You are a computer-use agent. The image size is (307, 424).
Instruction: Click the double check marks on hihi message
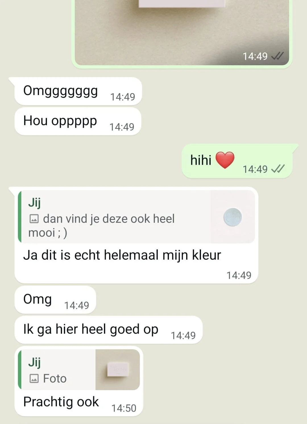coord(278,169)
